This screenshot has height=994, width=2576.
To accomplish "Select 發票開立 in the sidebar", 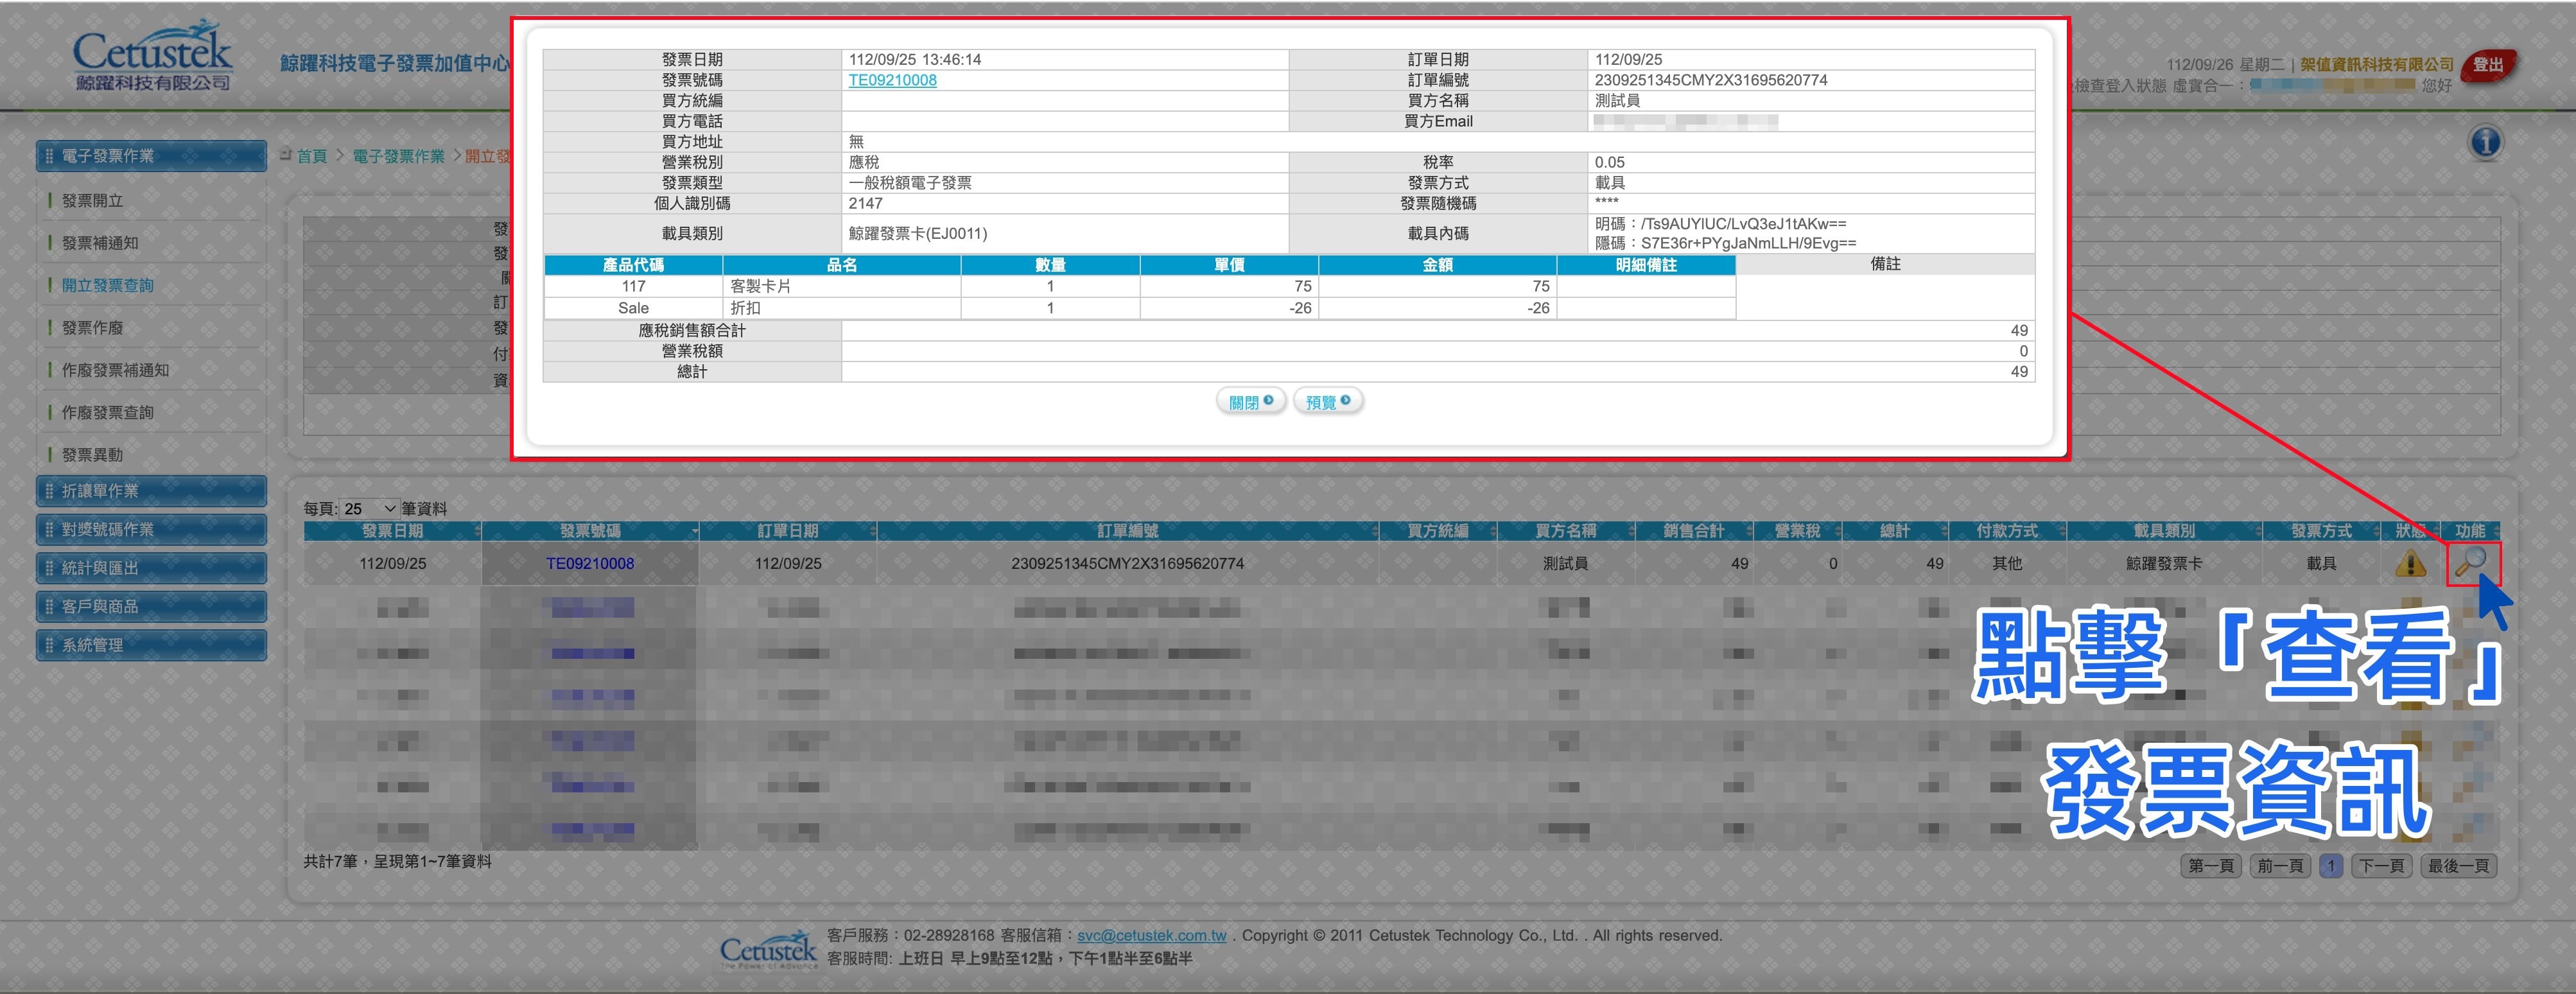I will 93,201.
